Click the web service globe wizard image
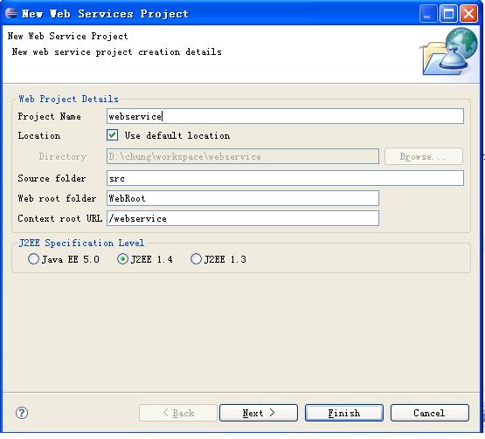 (448, 51)
